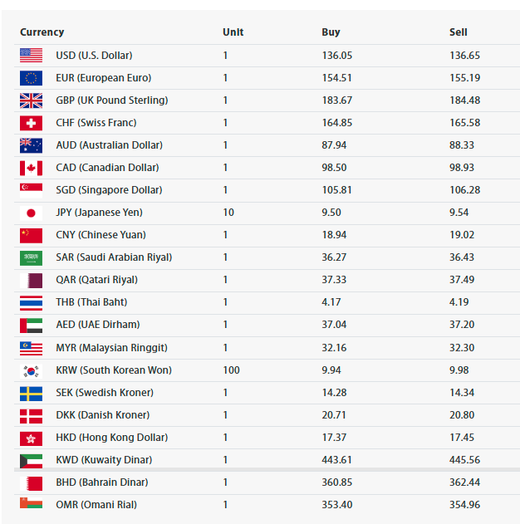Click the European Union flag icon
Viewport: 520px width, 524px height.
(31, 78)
